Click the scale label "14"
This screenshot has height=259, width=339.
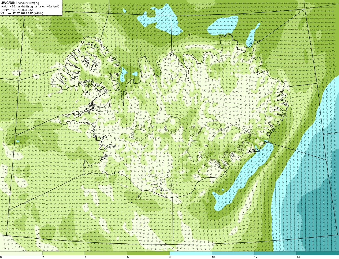tap(298, 257)
